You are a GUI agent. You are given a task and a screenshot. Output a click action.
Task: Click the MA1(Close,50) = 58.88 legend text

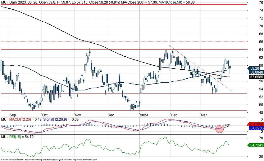pyautogui.click(x=177, y=2)
